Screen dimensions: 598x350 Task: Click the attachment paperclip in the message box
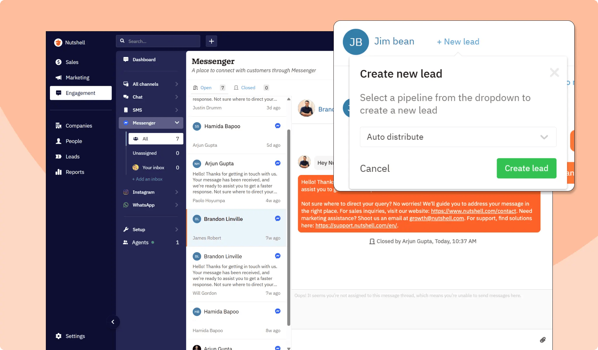(543, 340)
